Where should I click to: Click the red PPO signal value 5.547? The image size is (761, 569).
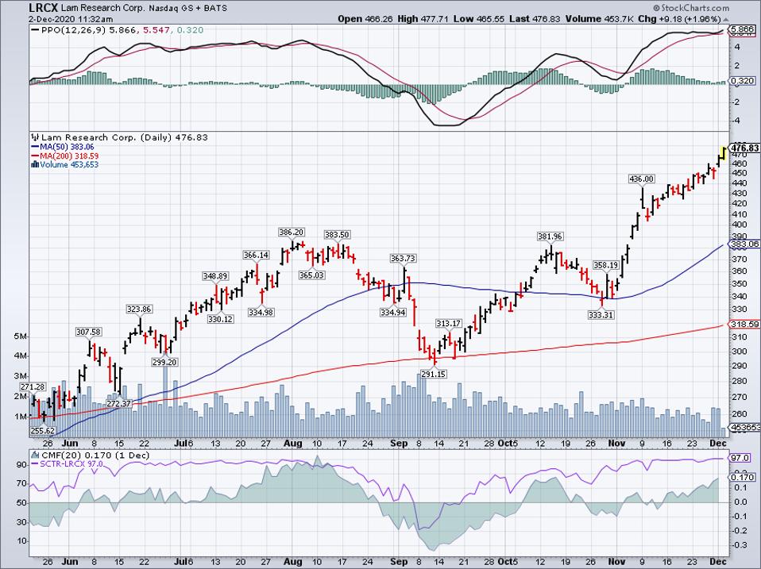point(156,30)
